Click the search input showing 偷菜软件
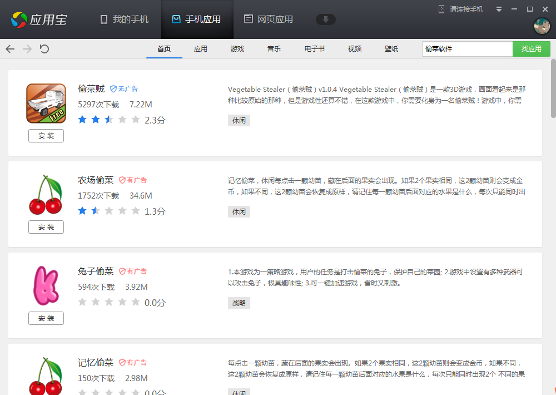This screenshot has width=556, height=395. pos(467,49)
